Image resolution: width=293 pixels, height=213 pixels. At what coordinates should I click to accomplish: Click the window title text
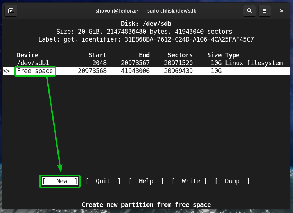pyautogui.click(x=146, y=11)
